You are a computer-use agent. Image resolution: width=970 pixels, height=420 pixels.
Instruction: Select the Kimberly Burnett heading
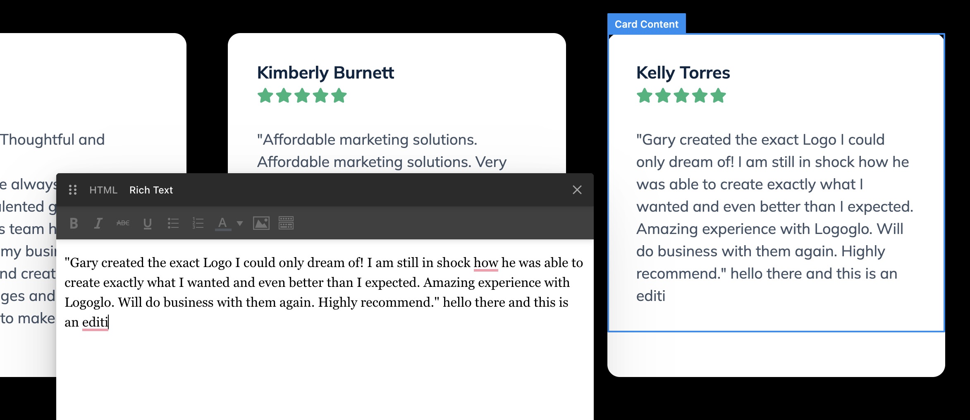pyautogui.click(x=325, y=73)
